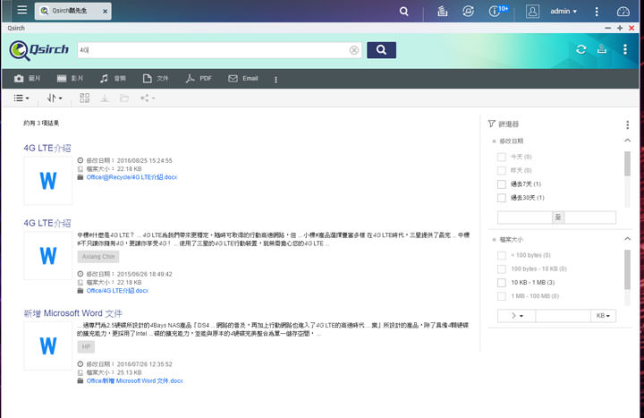The image size is (644, 418).
Task: Open the 新增 Microsoft Word 文件 result title
Action: coord(73,313)
